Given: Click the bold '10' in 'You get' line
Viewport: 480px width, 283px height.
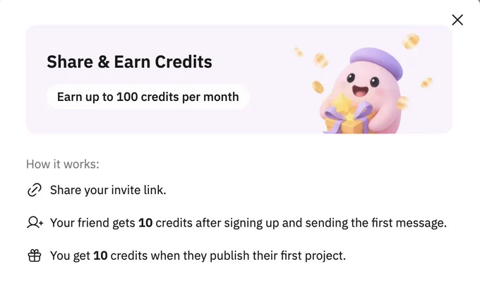Looking at the screenshot, I should point(100,255).
